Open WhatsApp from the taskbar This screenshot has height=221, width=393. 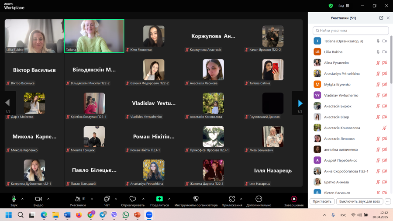coord(126,215)
